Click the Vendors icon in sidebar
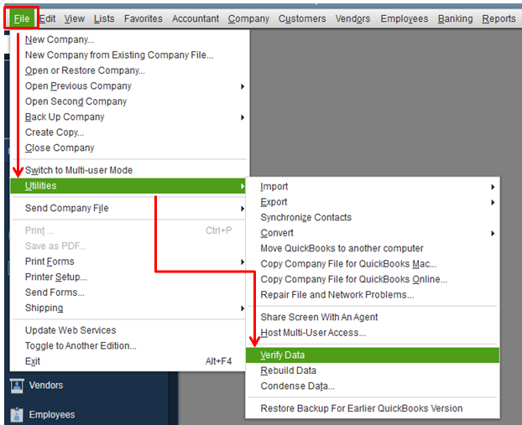The height and width of the screenshot is (425, 522). coord(17,386)
